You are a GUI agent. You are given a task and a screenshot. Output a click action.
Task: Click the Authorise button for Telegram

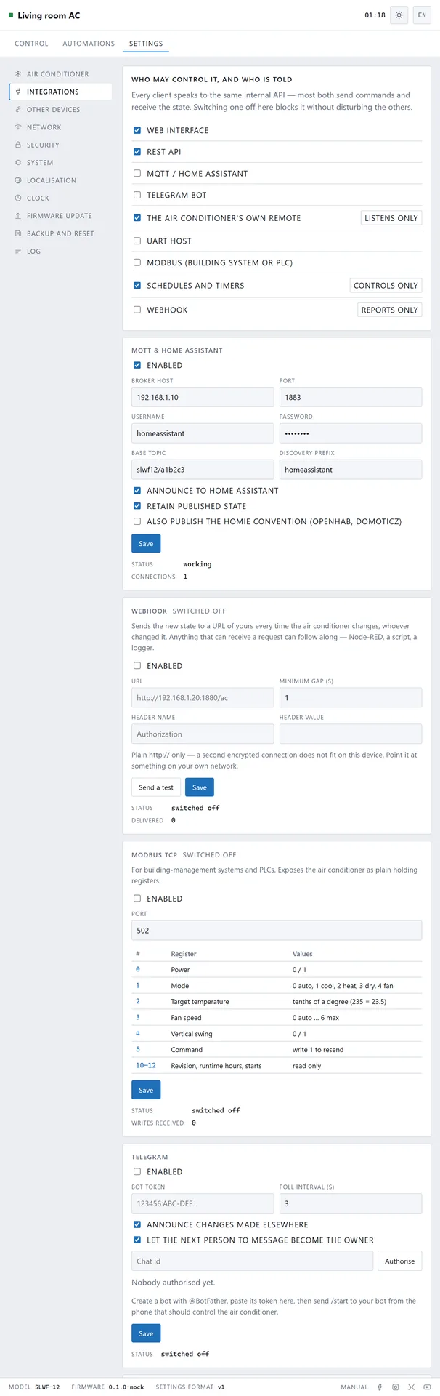point(399,1261)
